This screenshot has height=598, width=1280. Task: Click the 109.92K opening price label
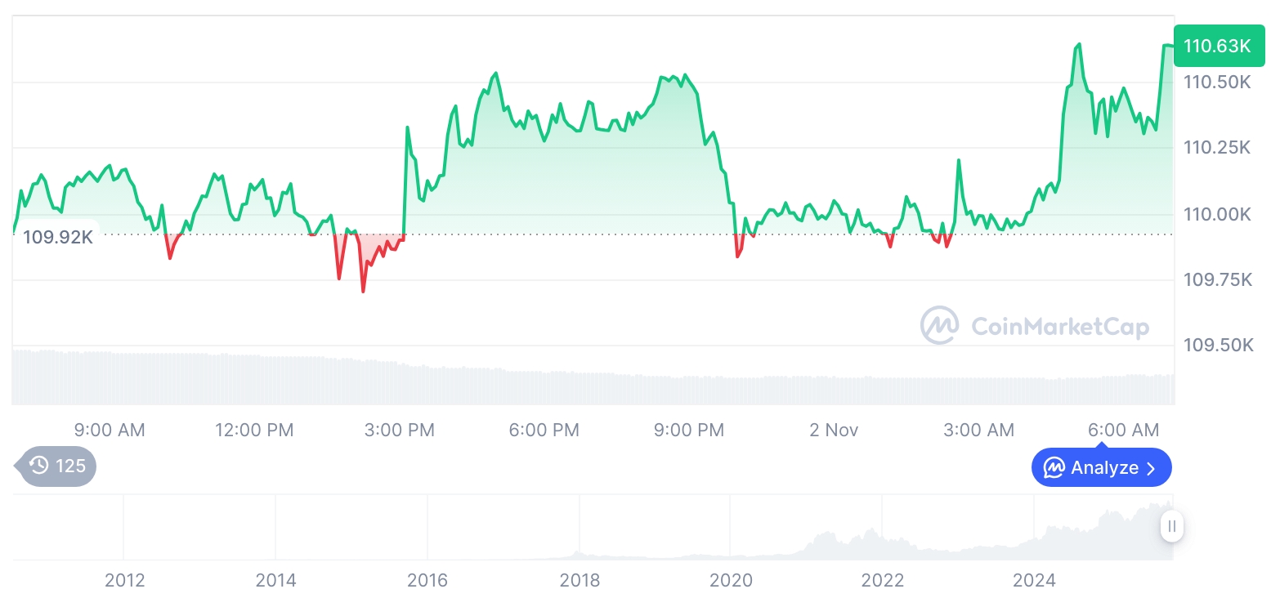click(x=57, y=238)
